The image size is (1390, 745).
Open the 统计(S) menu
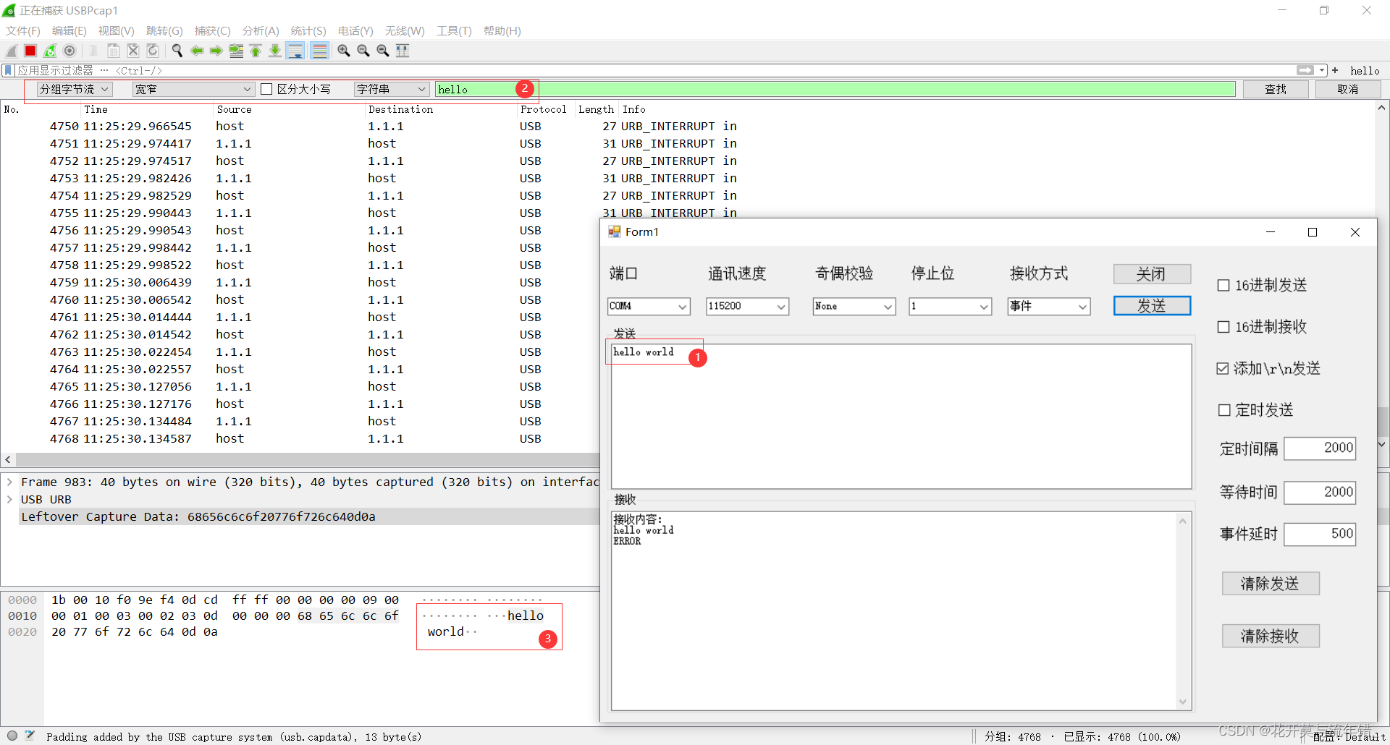point(308,30)
